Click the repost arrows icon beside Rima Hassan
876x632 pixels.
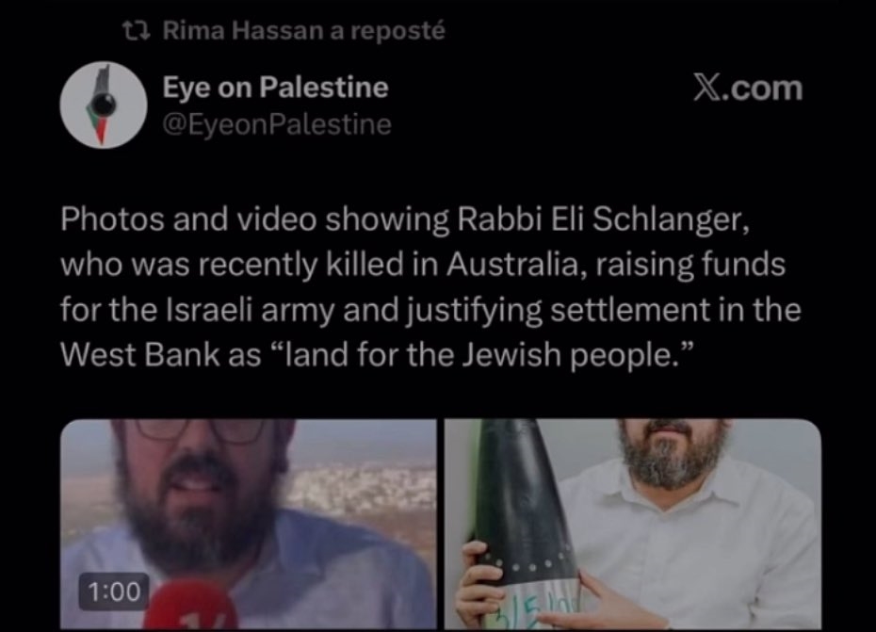pos(137,31)
